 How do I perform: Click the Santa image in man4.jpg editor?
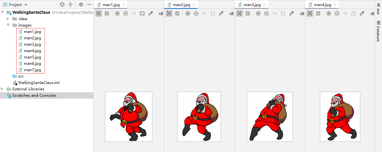pos(340,117)
